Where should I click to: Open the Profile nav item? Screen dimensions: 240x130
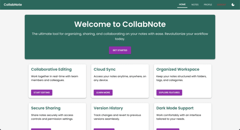click(x=208, y=4)
